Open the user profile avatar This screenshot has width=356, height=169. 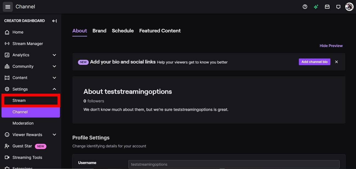tap(349, 7)
